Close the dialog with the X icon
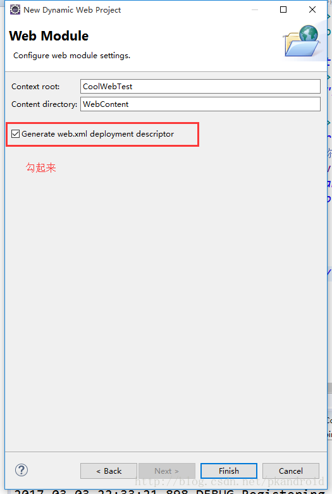The image size is (332, 494). coord(312,9)
